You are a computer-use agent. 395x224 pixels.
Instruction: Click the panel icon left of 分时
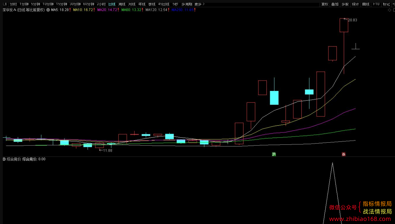[5, 4]
